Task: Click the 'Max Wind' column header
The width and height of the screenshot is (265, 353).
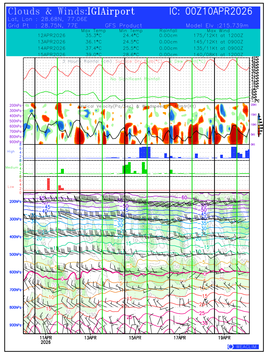Action: (218, 31)
